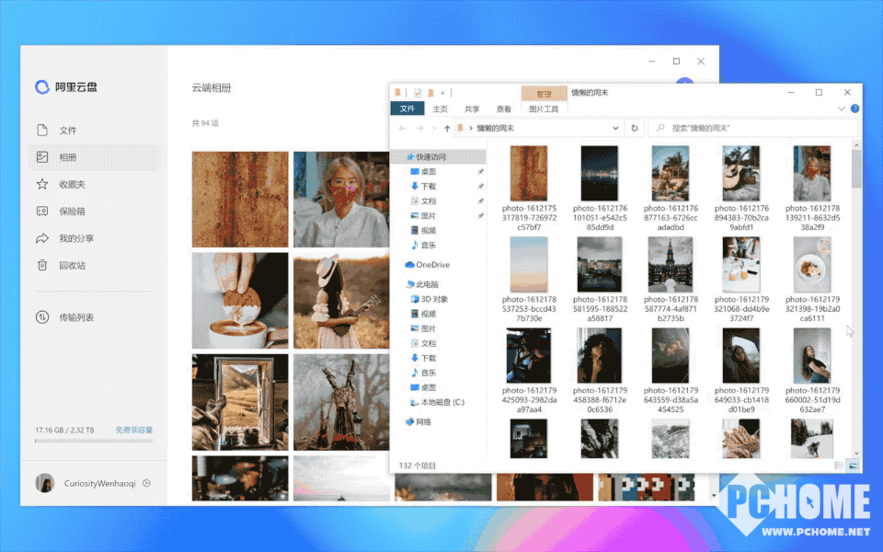Click the 网络 network icon in the tree

coord(410,422)
